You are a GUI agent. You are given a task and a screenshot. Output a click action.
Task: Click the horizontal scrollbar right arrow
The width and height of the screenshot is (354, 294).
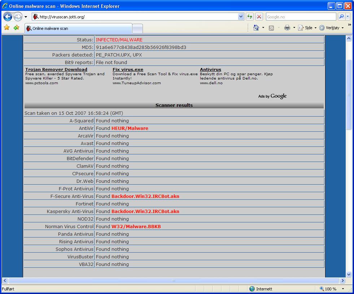coord(343,280)
